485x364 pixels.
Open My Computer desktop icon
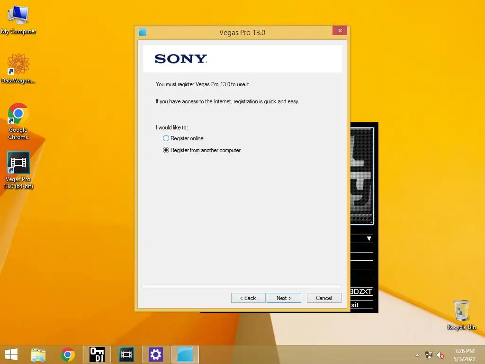(x=18, y=19)
